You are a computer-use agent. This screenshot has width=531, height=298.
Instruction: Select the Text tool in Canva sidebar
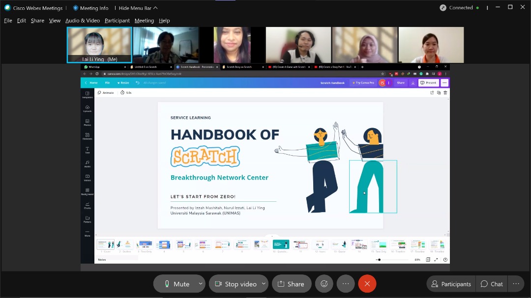point(88,150)
